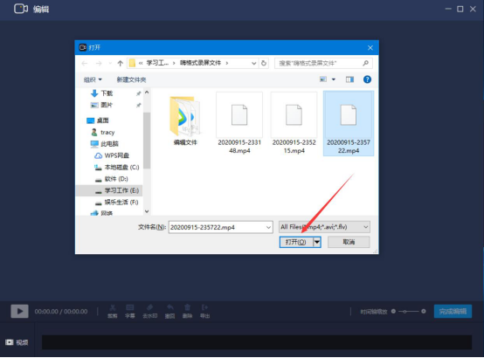
Task: Click the 导出 export icon
Action: (x=205, y=311)
